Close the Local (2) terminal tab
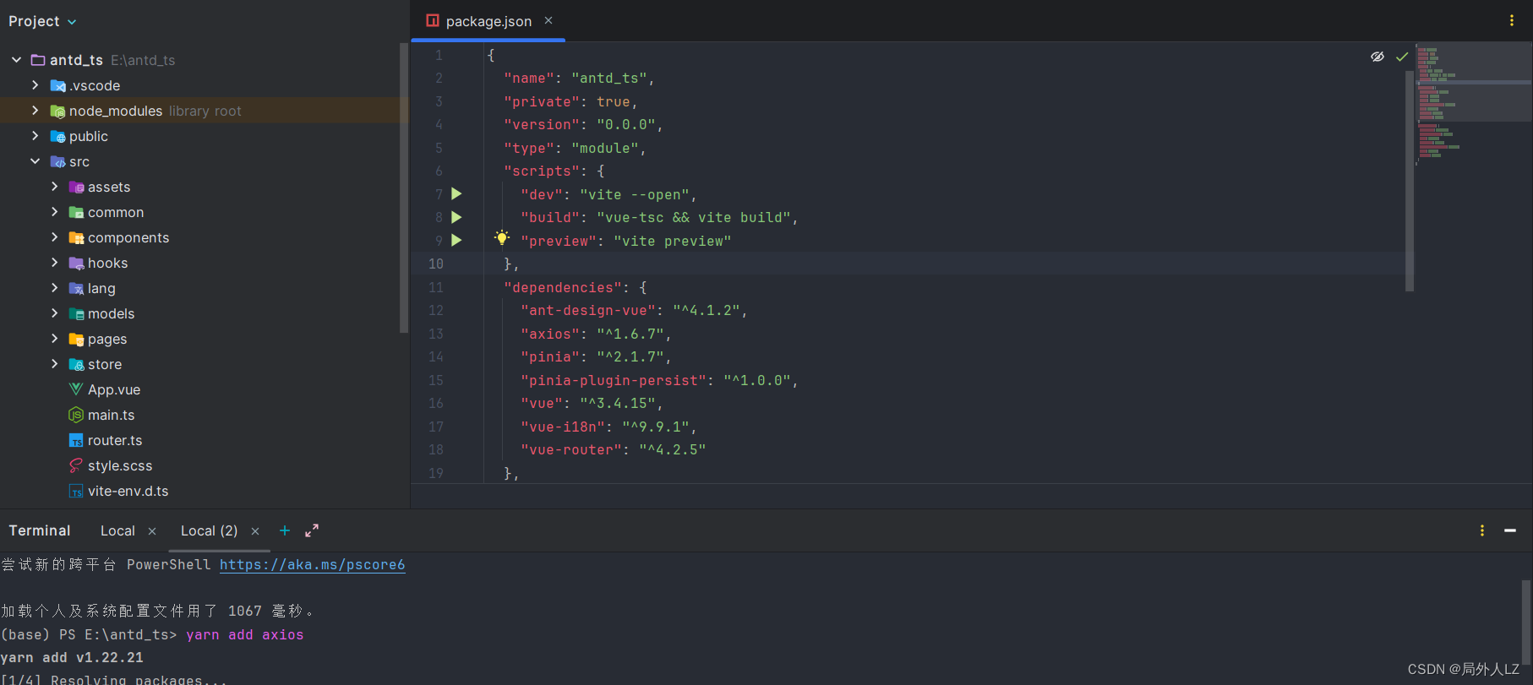Viewport: 1533px width, 685px height. 255,531
